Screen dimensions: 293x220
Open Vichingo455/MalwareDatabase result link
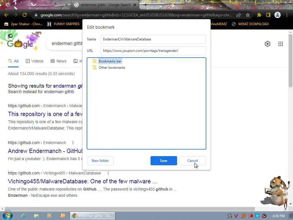click(x=82, y=181)
